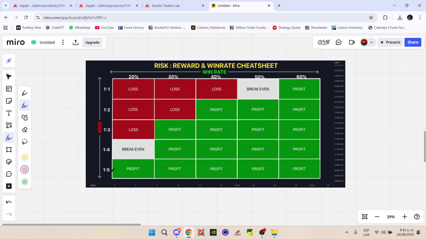Open the miro logo home link
Screen dimensions: 426x239
tap(16, 42)
